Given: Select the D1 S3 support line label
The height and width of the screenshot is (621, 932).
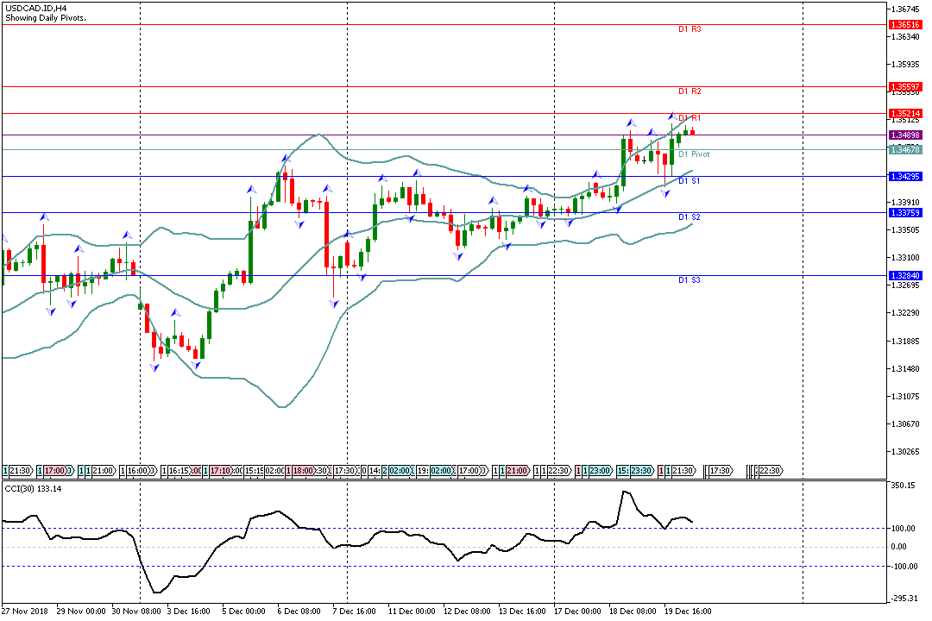Looking at the screenshot, I should (689, 280).
